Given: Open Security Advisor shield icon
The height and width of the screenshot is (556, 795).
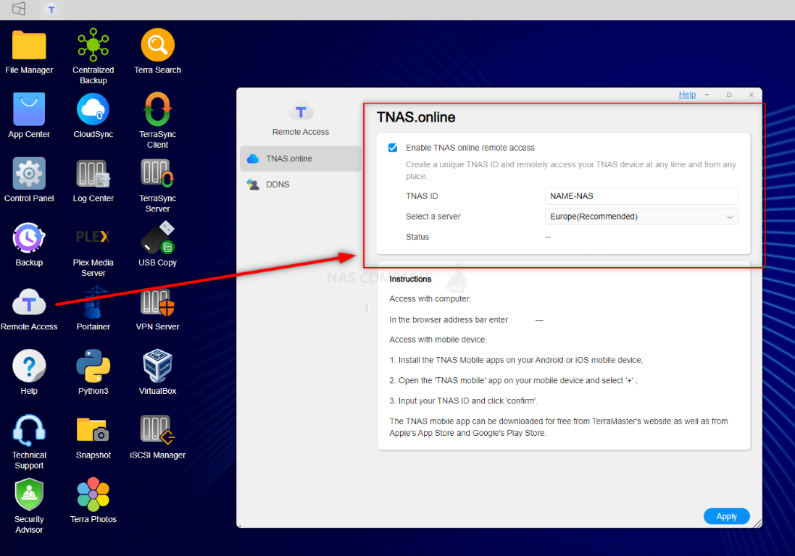Looking at the screenshot, I should [x=29, y=494].
